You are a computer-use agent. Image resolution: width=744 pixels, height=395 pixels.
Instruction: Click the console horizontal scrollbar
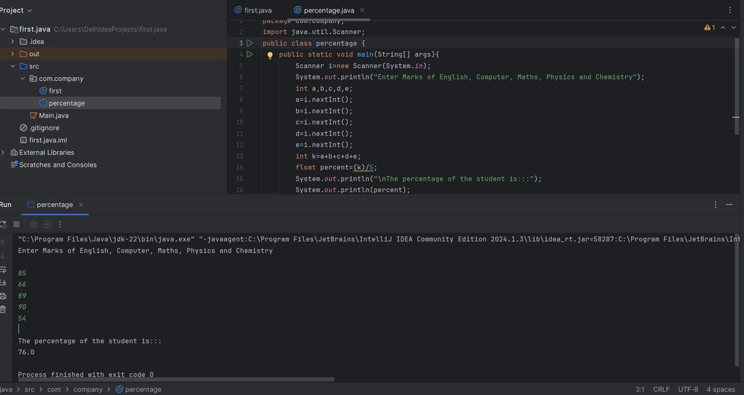point(175,380)
